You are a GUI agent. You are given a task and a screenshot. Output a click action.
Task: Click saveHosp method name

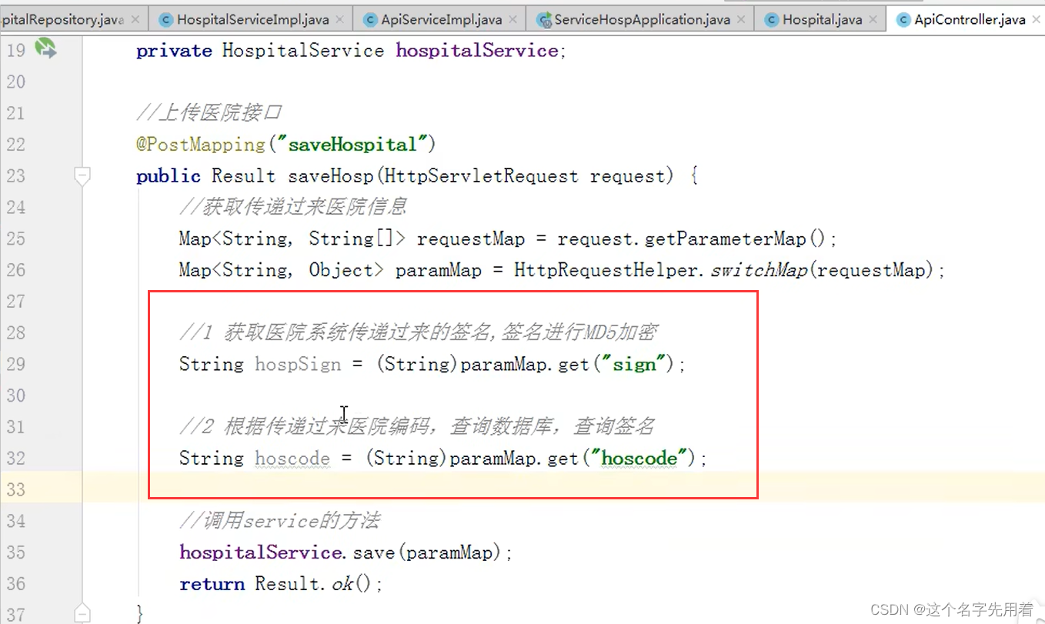click(332, 176)
